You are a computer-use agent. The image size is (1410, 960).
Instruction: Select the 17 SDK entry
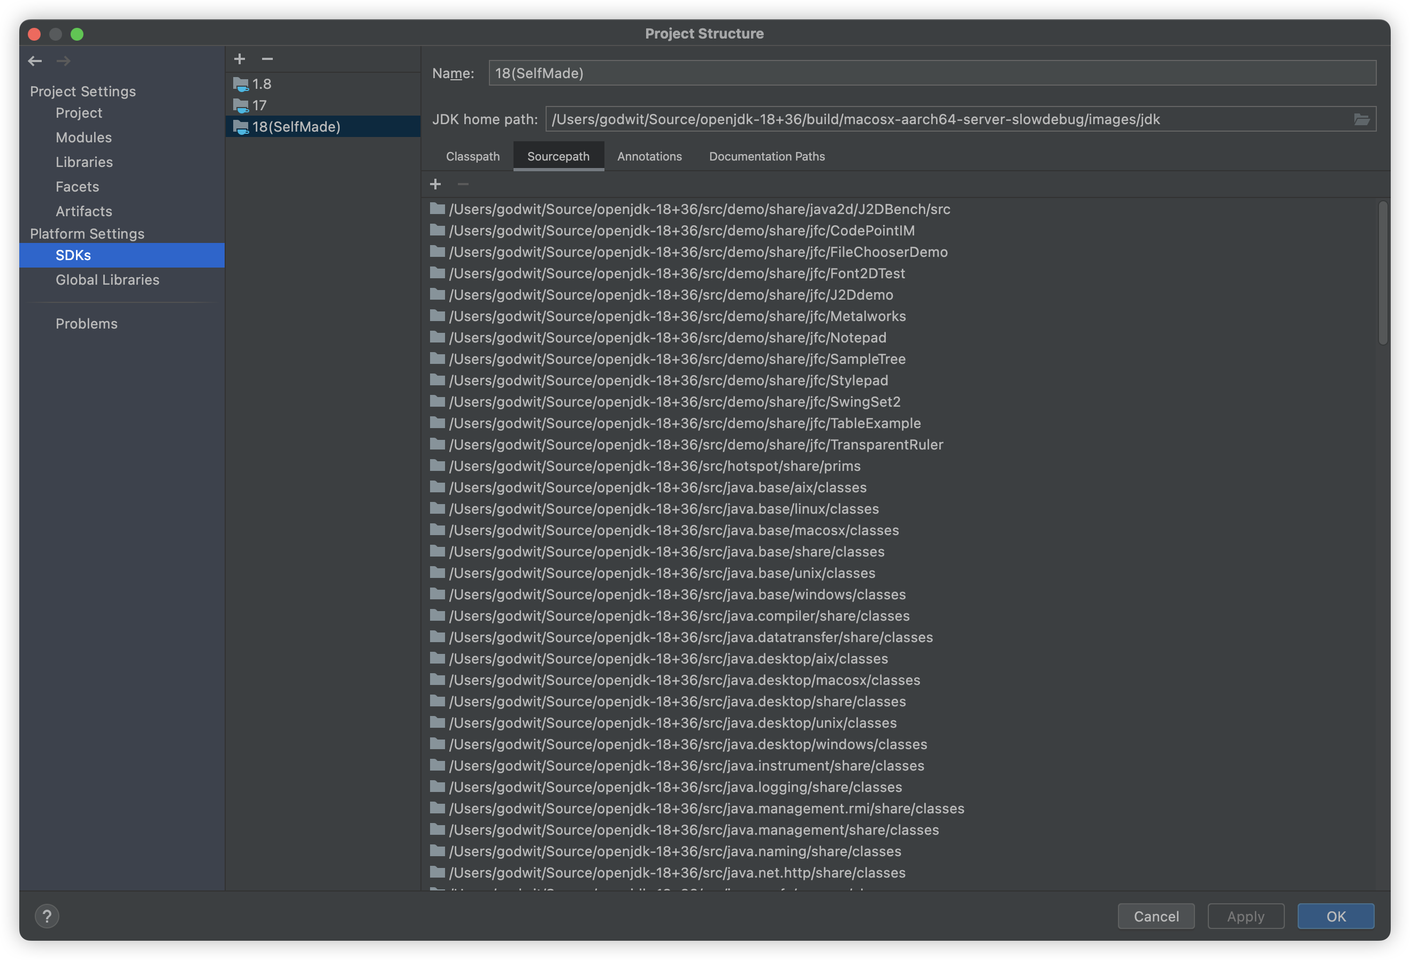[x=259, y=105]
